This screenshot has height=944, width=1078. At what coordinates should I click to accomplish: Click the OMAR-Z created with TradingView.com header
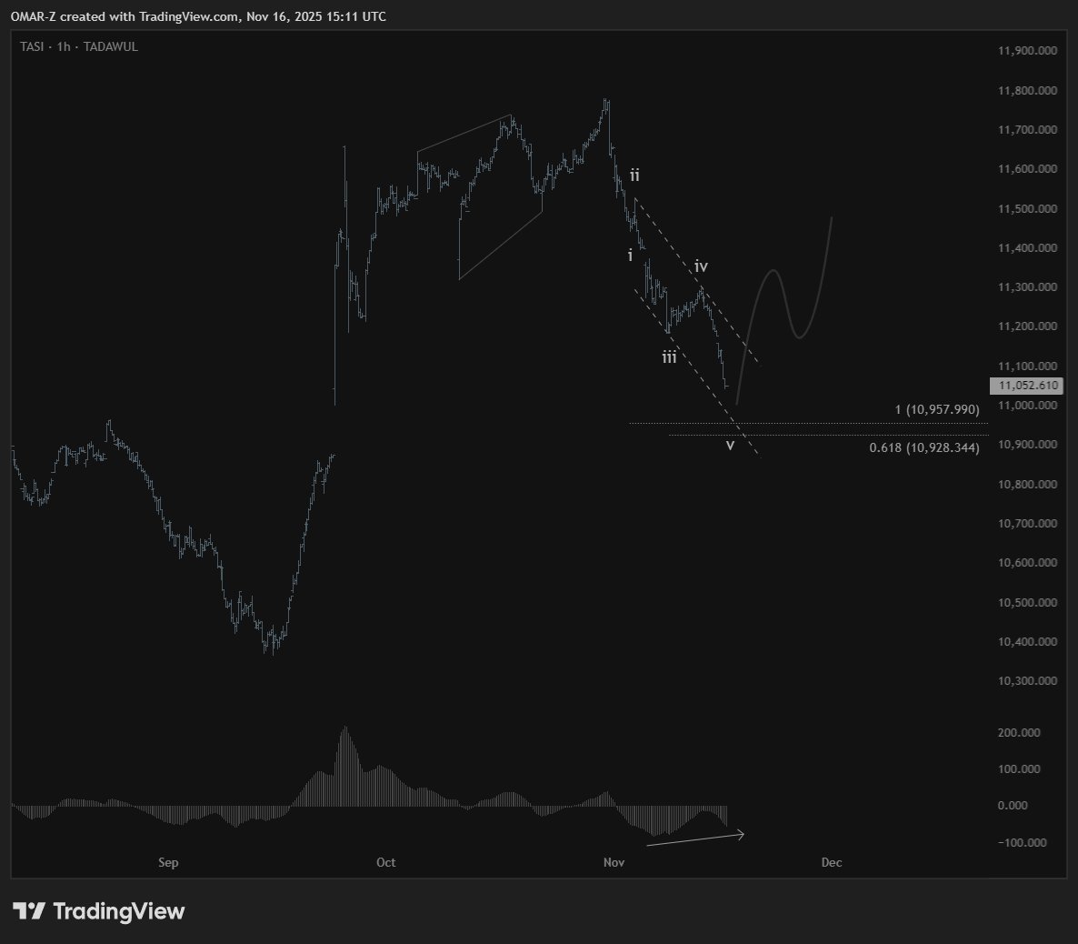click(198, 16)
